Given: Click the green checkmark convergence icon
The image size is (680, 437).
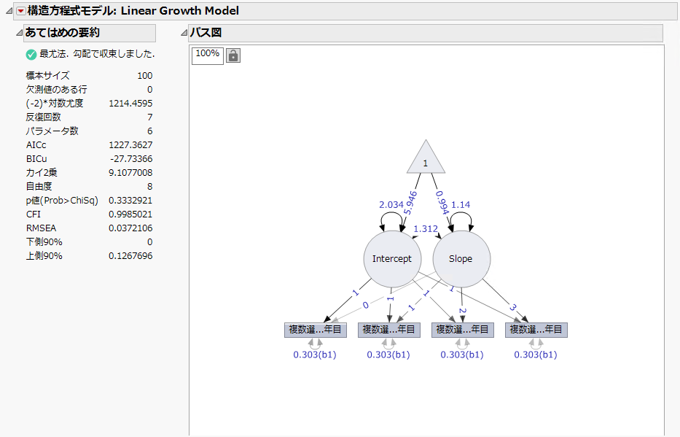Looking at the screenshot, I should coord(31,54).
